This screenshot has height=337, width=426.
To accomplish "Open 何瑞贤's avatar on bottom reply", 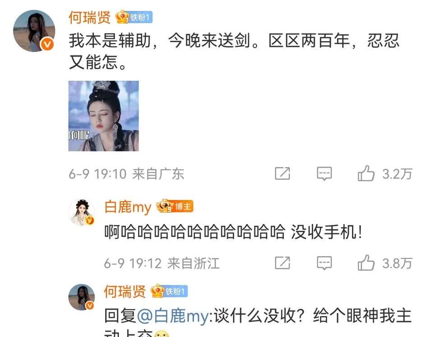I will (82, 297).
